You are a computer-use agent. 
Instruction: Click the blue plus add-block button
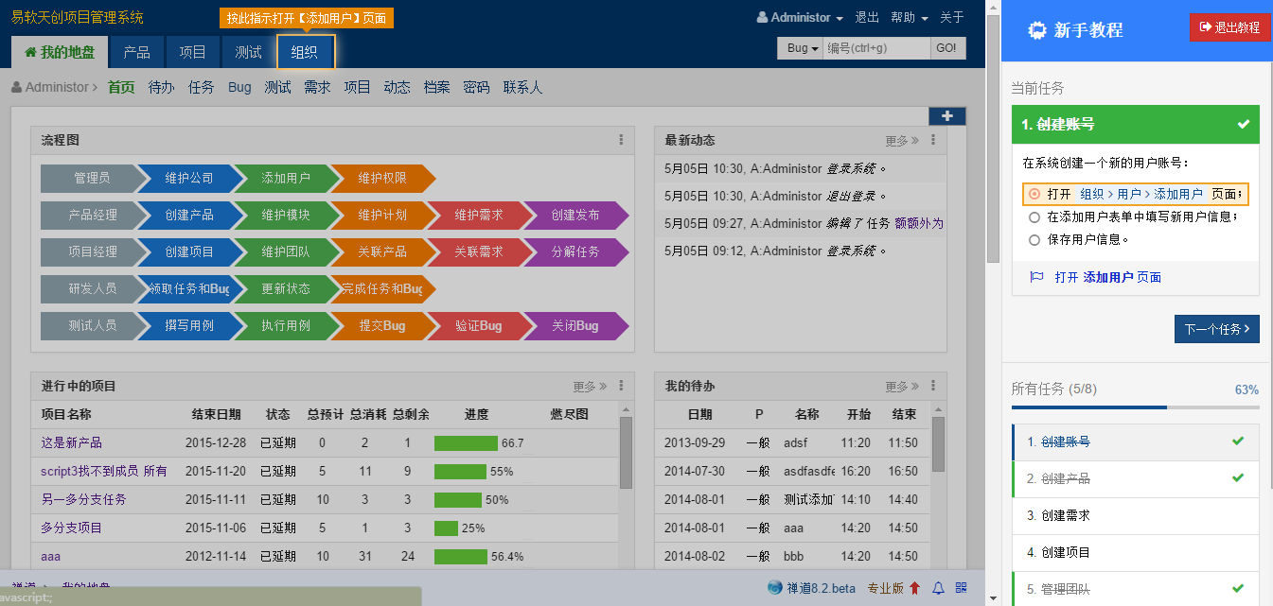[x=947, y=116]
